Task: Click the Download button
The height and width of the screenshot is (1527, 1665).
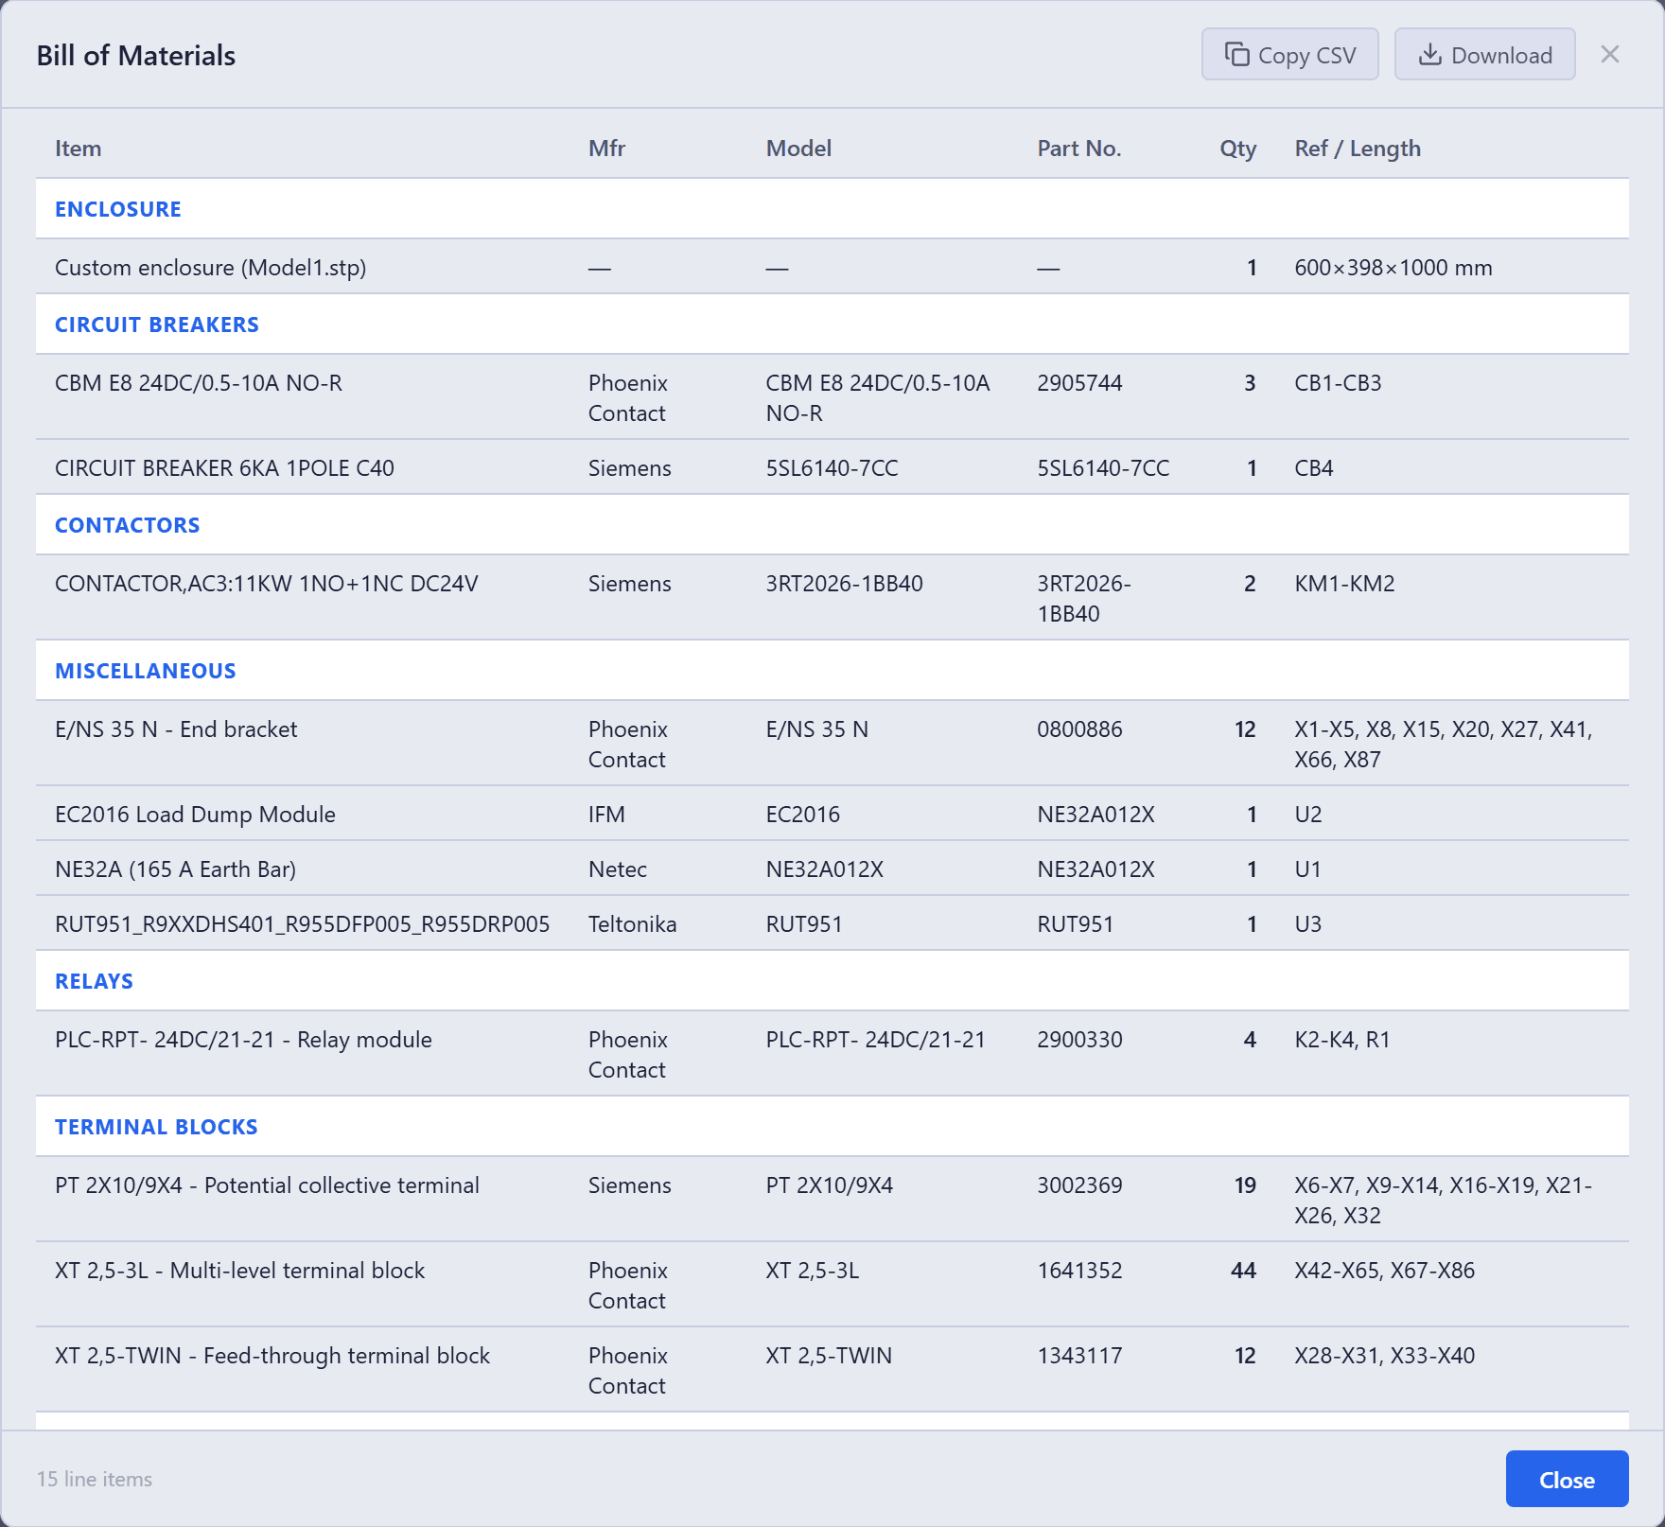Action: click(1484, 55)
